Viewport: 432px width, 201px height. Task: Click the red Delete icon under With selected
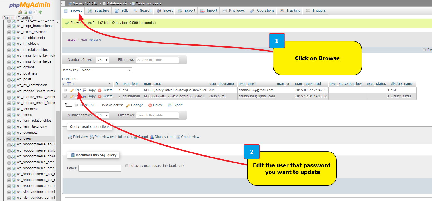(150, 105)
